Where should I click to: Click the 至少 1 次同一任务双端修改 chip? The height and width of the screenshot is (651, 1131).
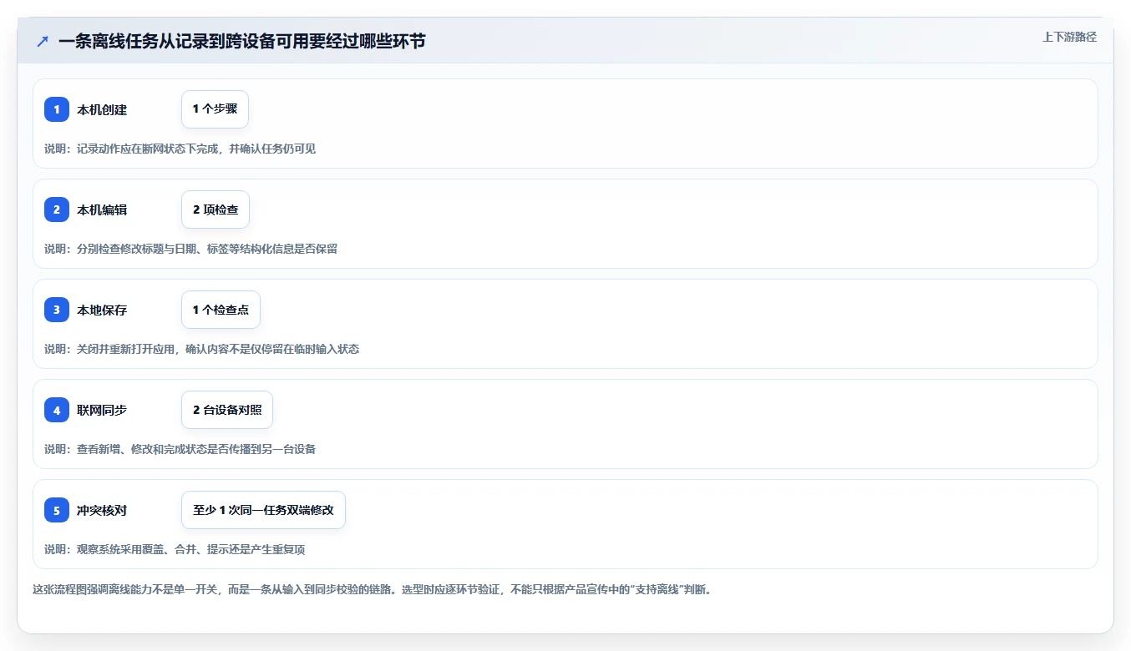click(263, 510)
